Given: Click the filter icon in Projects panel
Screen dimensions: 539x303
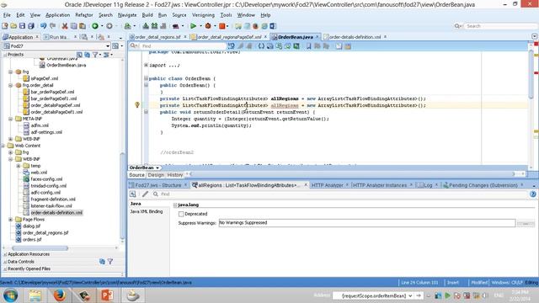Looking at the screenshot, I should click(x=95, y=55).
